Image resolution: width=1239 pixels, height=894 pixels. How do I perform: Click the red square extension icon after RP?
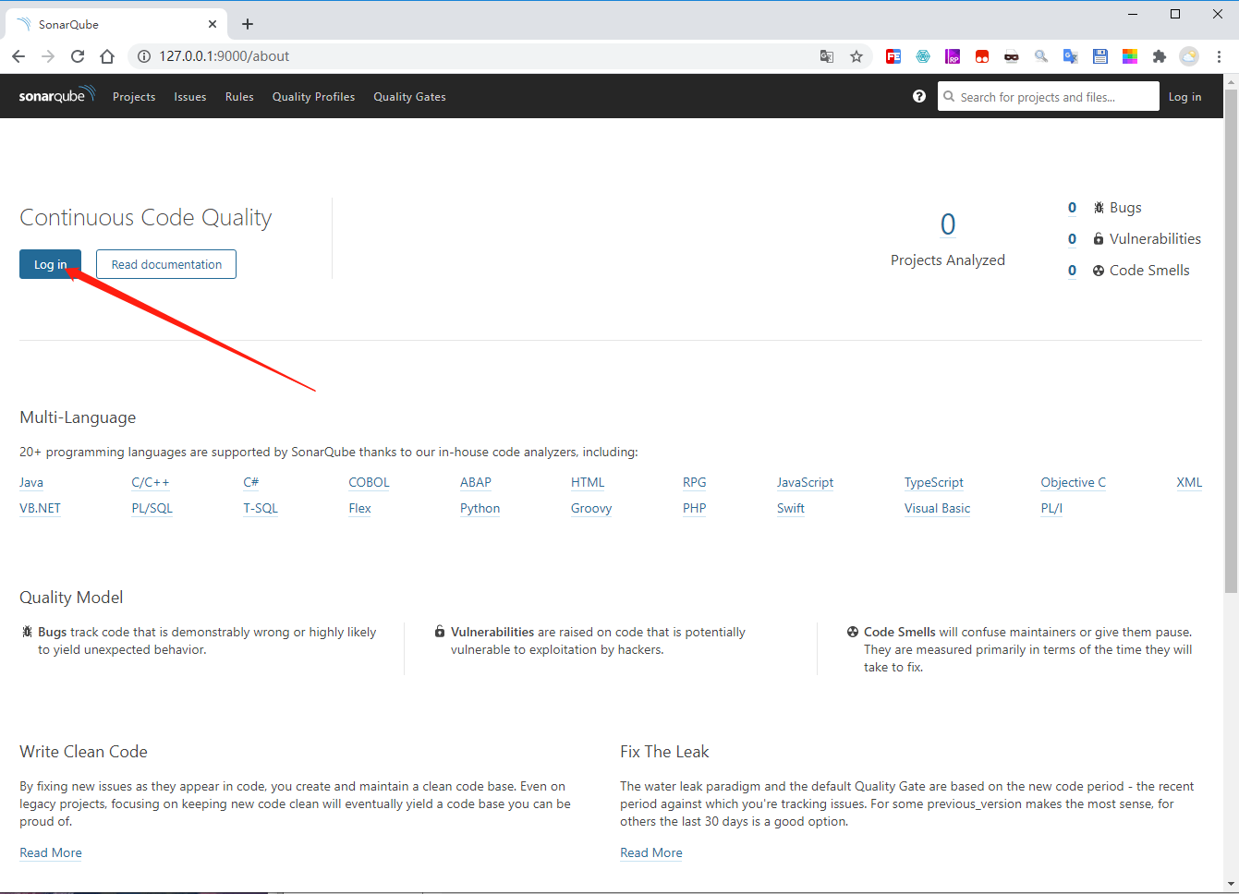point(982,56)
